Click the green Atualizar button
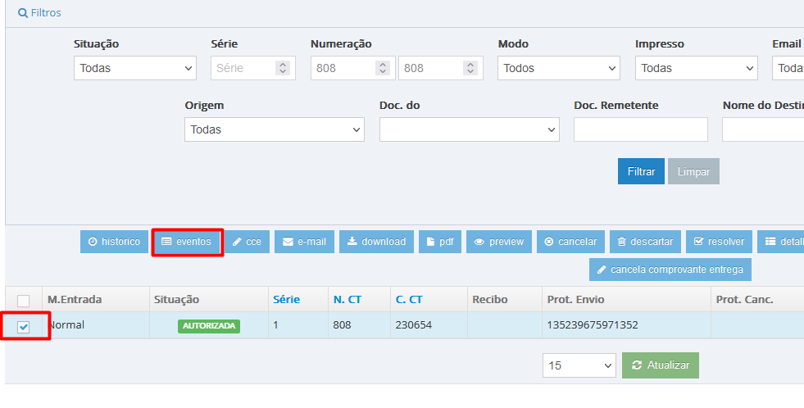Screen dimensions: 804x408 pos(661,365)
